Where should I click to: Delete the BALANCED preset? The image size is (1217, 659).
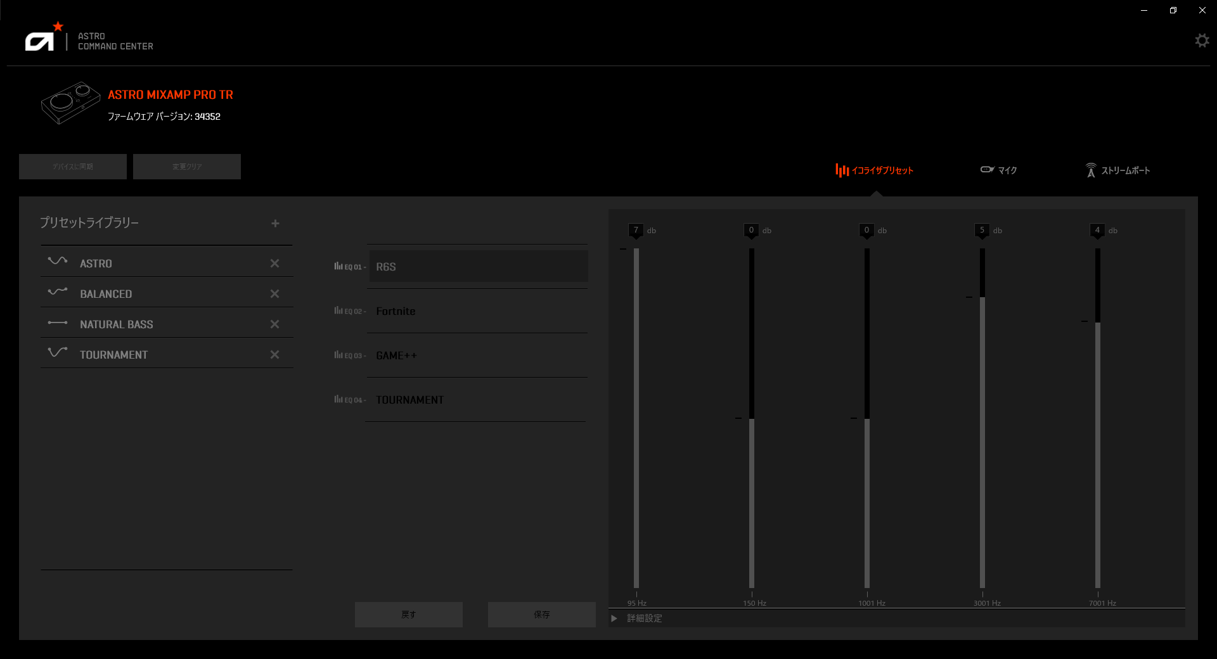pos(274,293)
